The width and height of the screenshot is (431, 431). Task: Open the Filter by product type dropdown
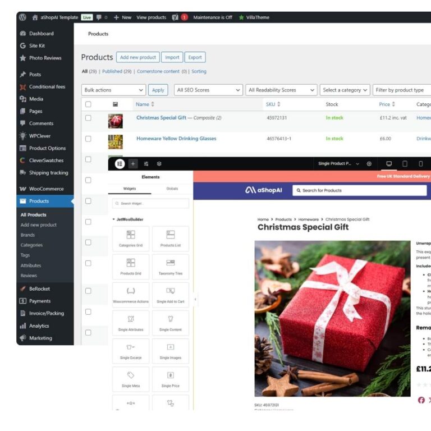click(x=402, y=90)
